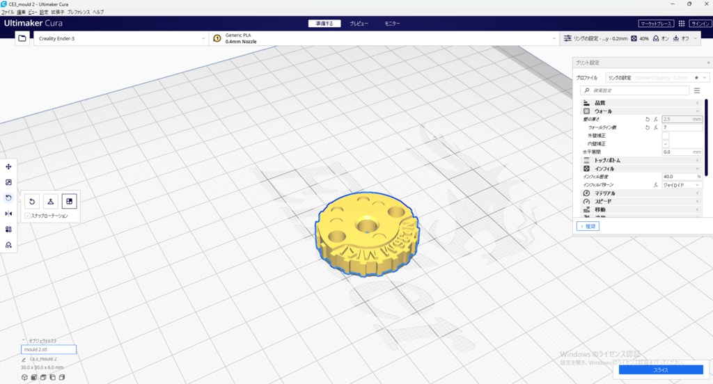The image size is (713, 384).
Task: Open the プロファイル dropdown
Action: click(657, 78)
